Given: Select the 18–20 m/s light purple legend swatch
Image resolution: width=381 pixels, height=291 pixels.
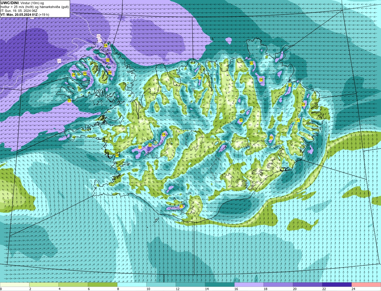Looking at the screenshot, I should click(x=278, y=284).
